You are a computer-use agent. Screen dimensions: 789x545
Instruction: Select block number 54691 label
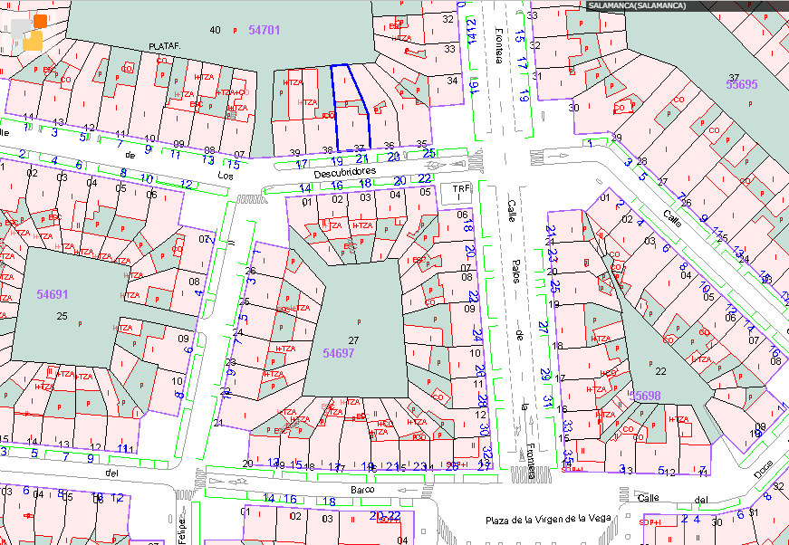[x=53, y=294]
